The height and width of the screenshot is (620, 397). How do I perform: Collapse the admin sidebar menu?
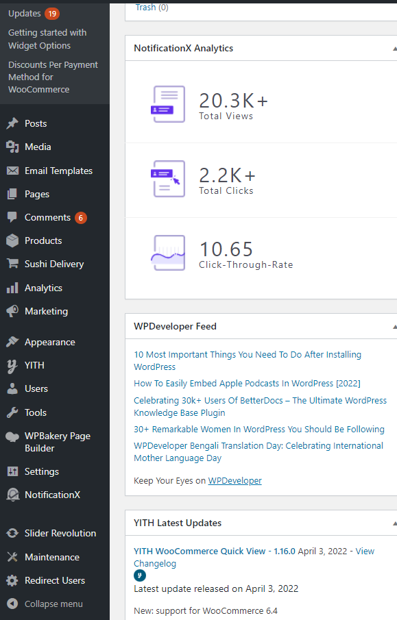pyautogui.click(x=45, y=604)
